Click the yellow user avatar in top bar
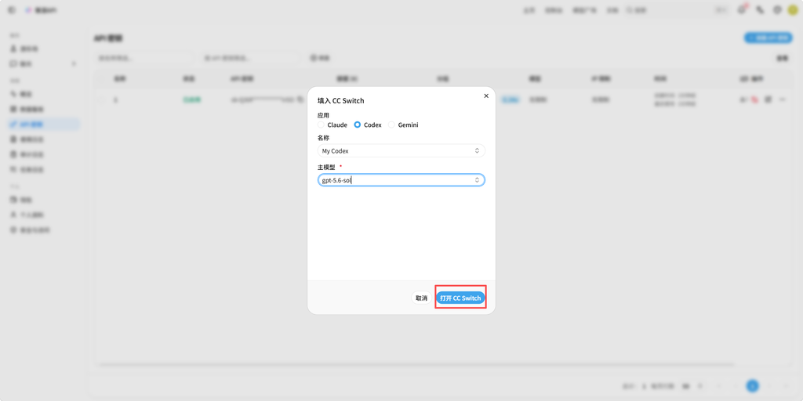 tap(793, 9)
